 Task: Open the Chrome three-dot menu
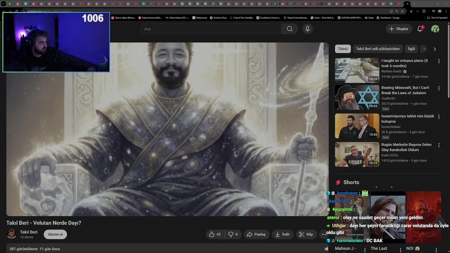[x=446, y=11]
